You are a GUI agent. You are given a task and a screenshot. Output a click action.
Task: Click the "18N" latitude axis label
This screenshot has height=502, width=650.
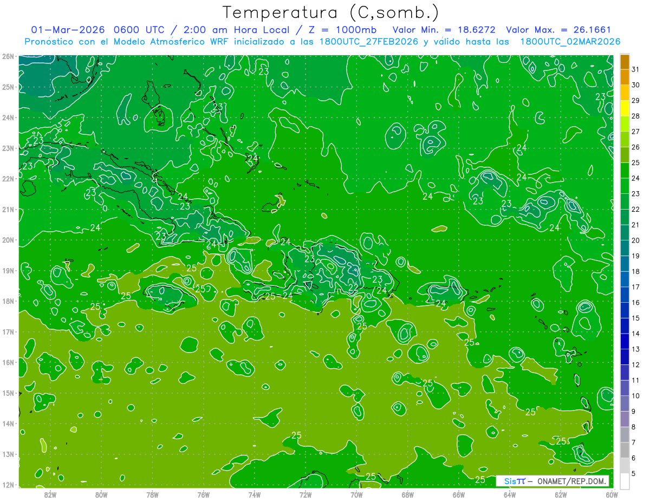(x=8, y=301)
